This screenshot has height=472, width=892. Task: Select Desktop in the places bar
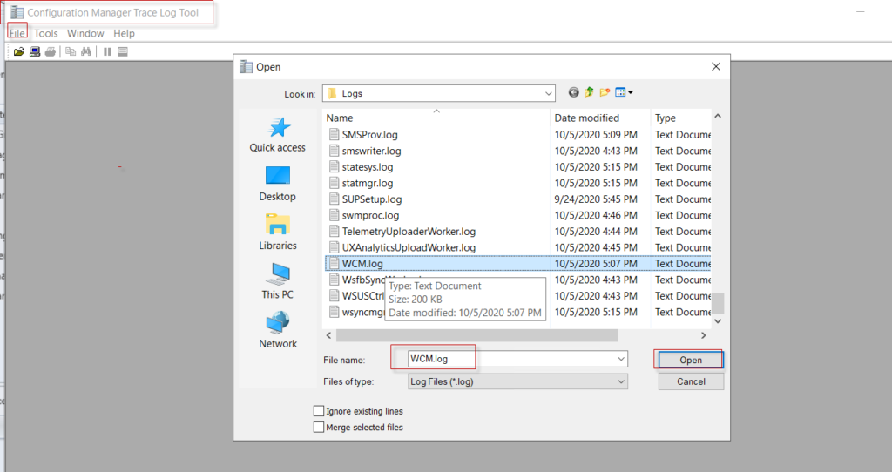[x=278, y=184]
